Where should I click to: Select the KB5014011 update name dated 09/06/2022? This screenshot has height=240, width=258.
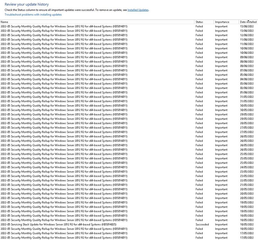point(64,57)
